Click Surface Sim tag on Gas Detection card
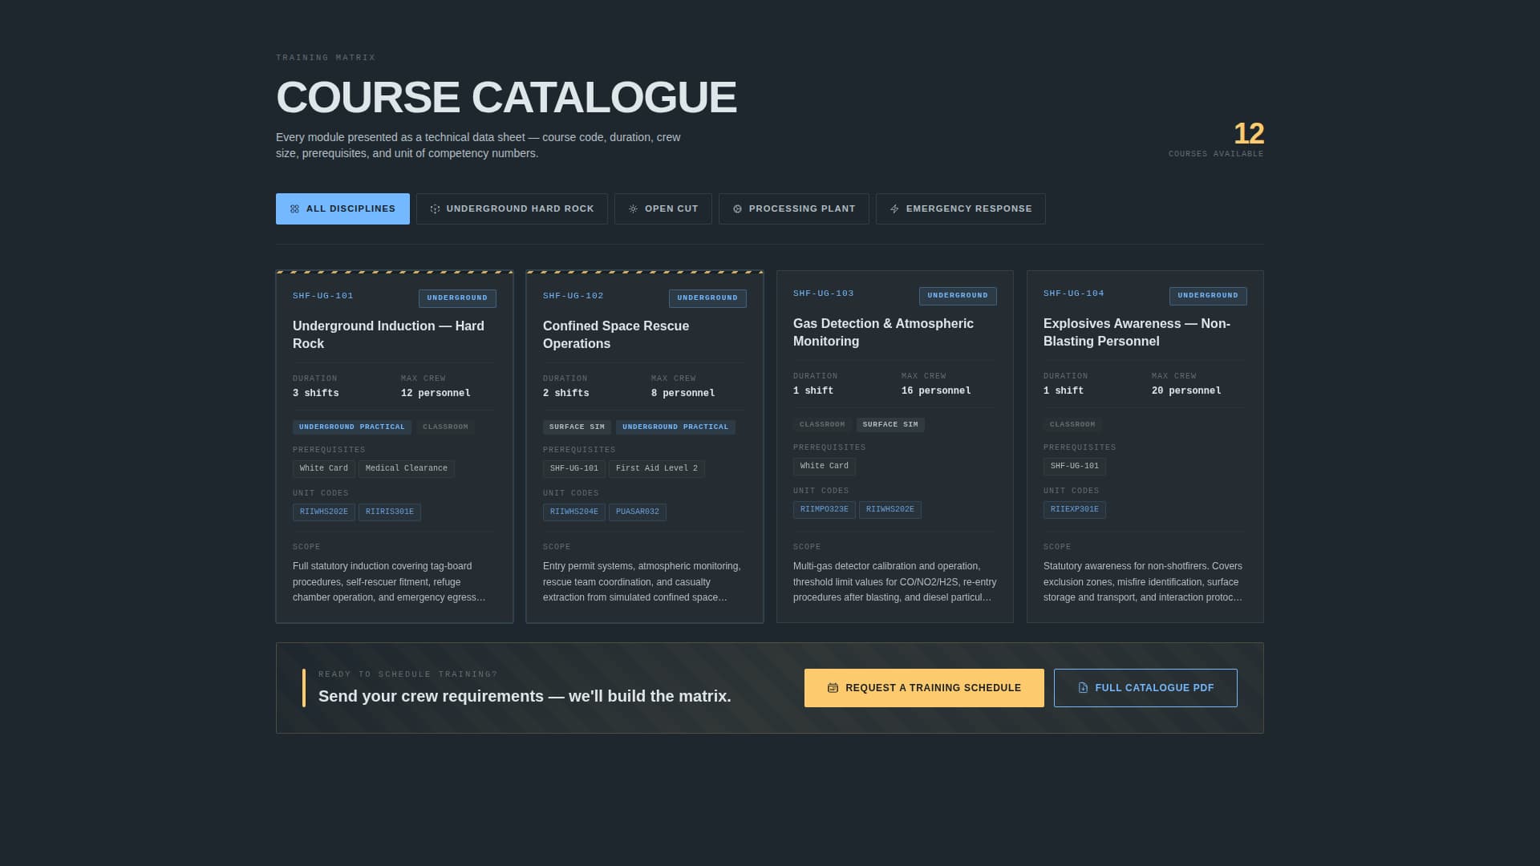The height and width of the screenshot is (866, 1540). point(890,425)
